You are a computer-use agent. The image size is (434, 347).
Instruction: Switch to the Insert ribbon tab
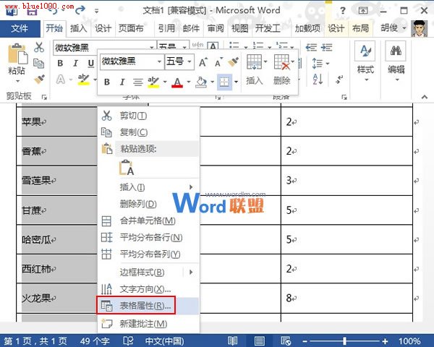click(78, 28)
